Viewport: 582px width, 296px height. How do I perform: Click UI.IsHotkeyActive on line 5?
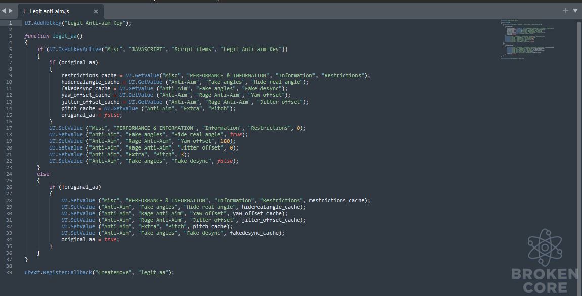75,50
